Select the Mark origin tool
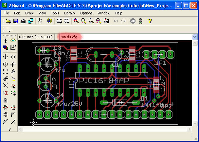The image size is (199, 142). pos(13,47)
